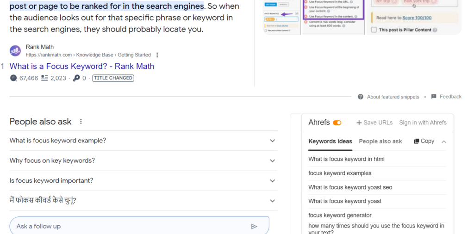Select What is focus keyword in html

(x=346, y=159)
